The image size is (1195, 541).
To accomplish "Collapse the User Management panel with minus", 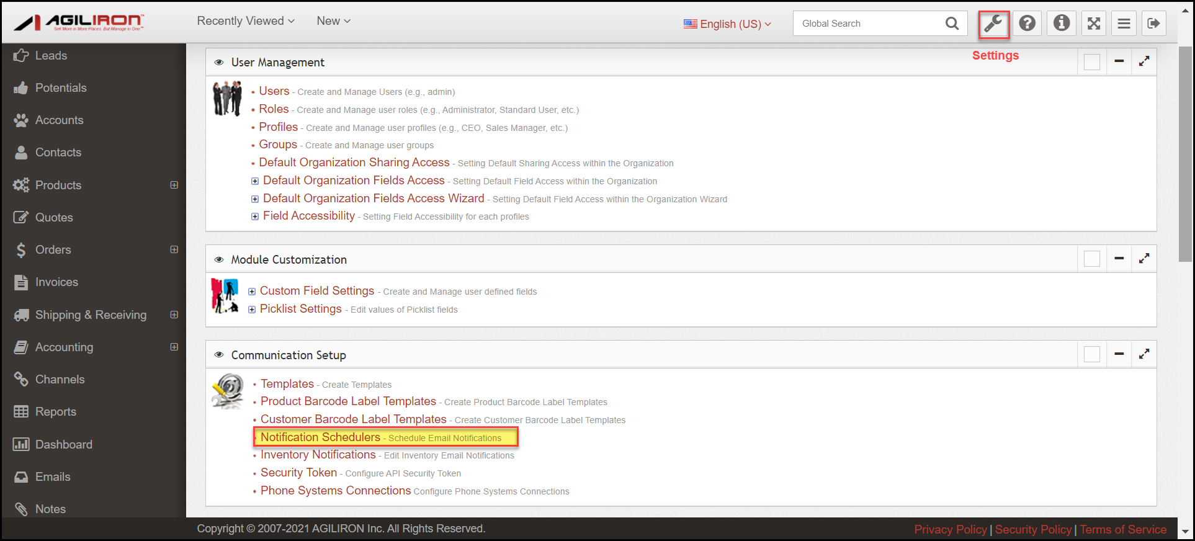I will point(1119,61).
